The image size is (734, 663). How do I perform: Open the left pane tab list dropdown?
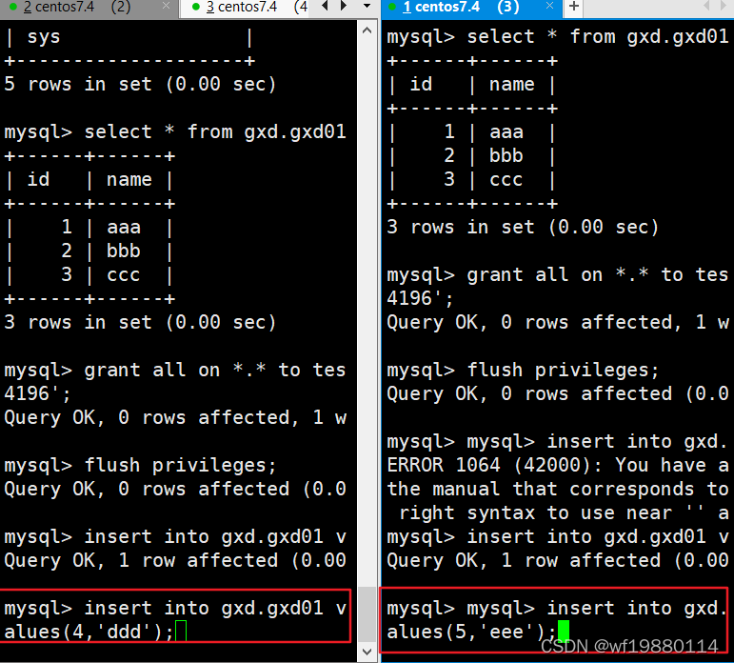coord(367,6)
